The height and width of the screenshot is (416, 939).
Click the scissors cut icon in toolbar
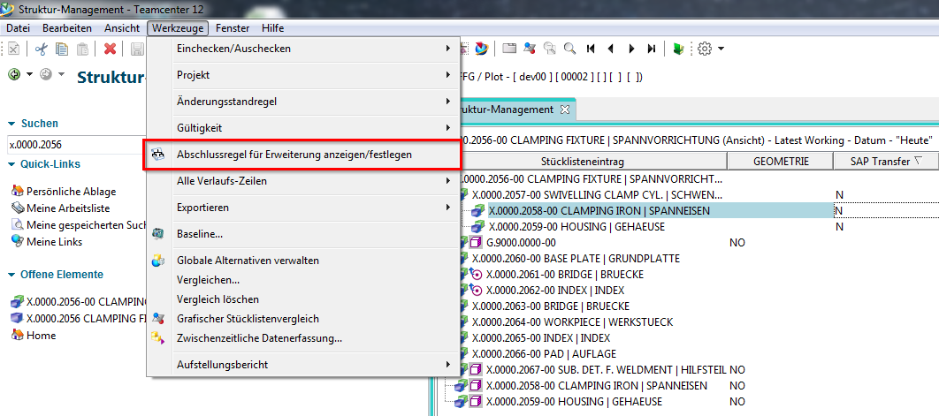[41, 49]
